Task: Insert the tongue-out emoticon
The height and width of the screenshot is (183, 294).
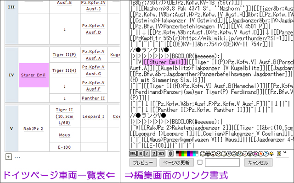Action: [x=213, y=154]
